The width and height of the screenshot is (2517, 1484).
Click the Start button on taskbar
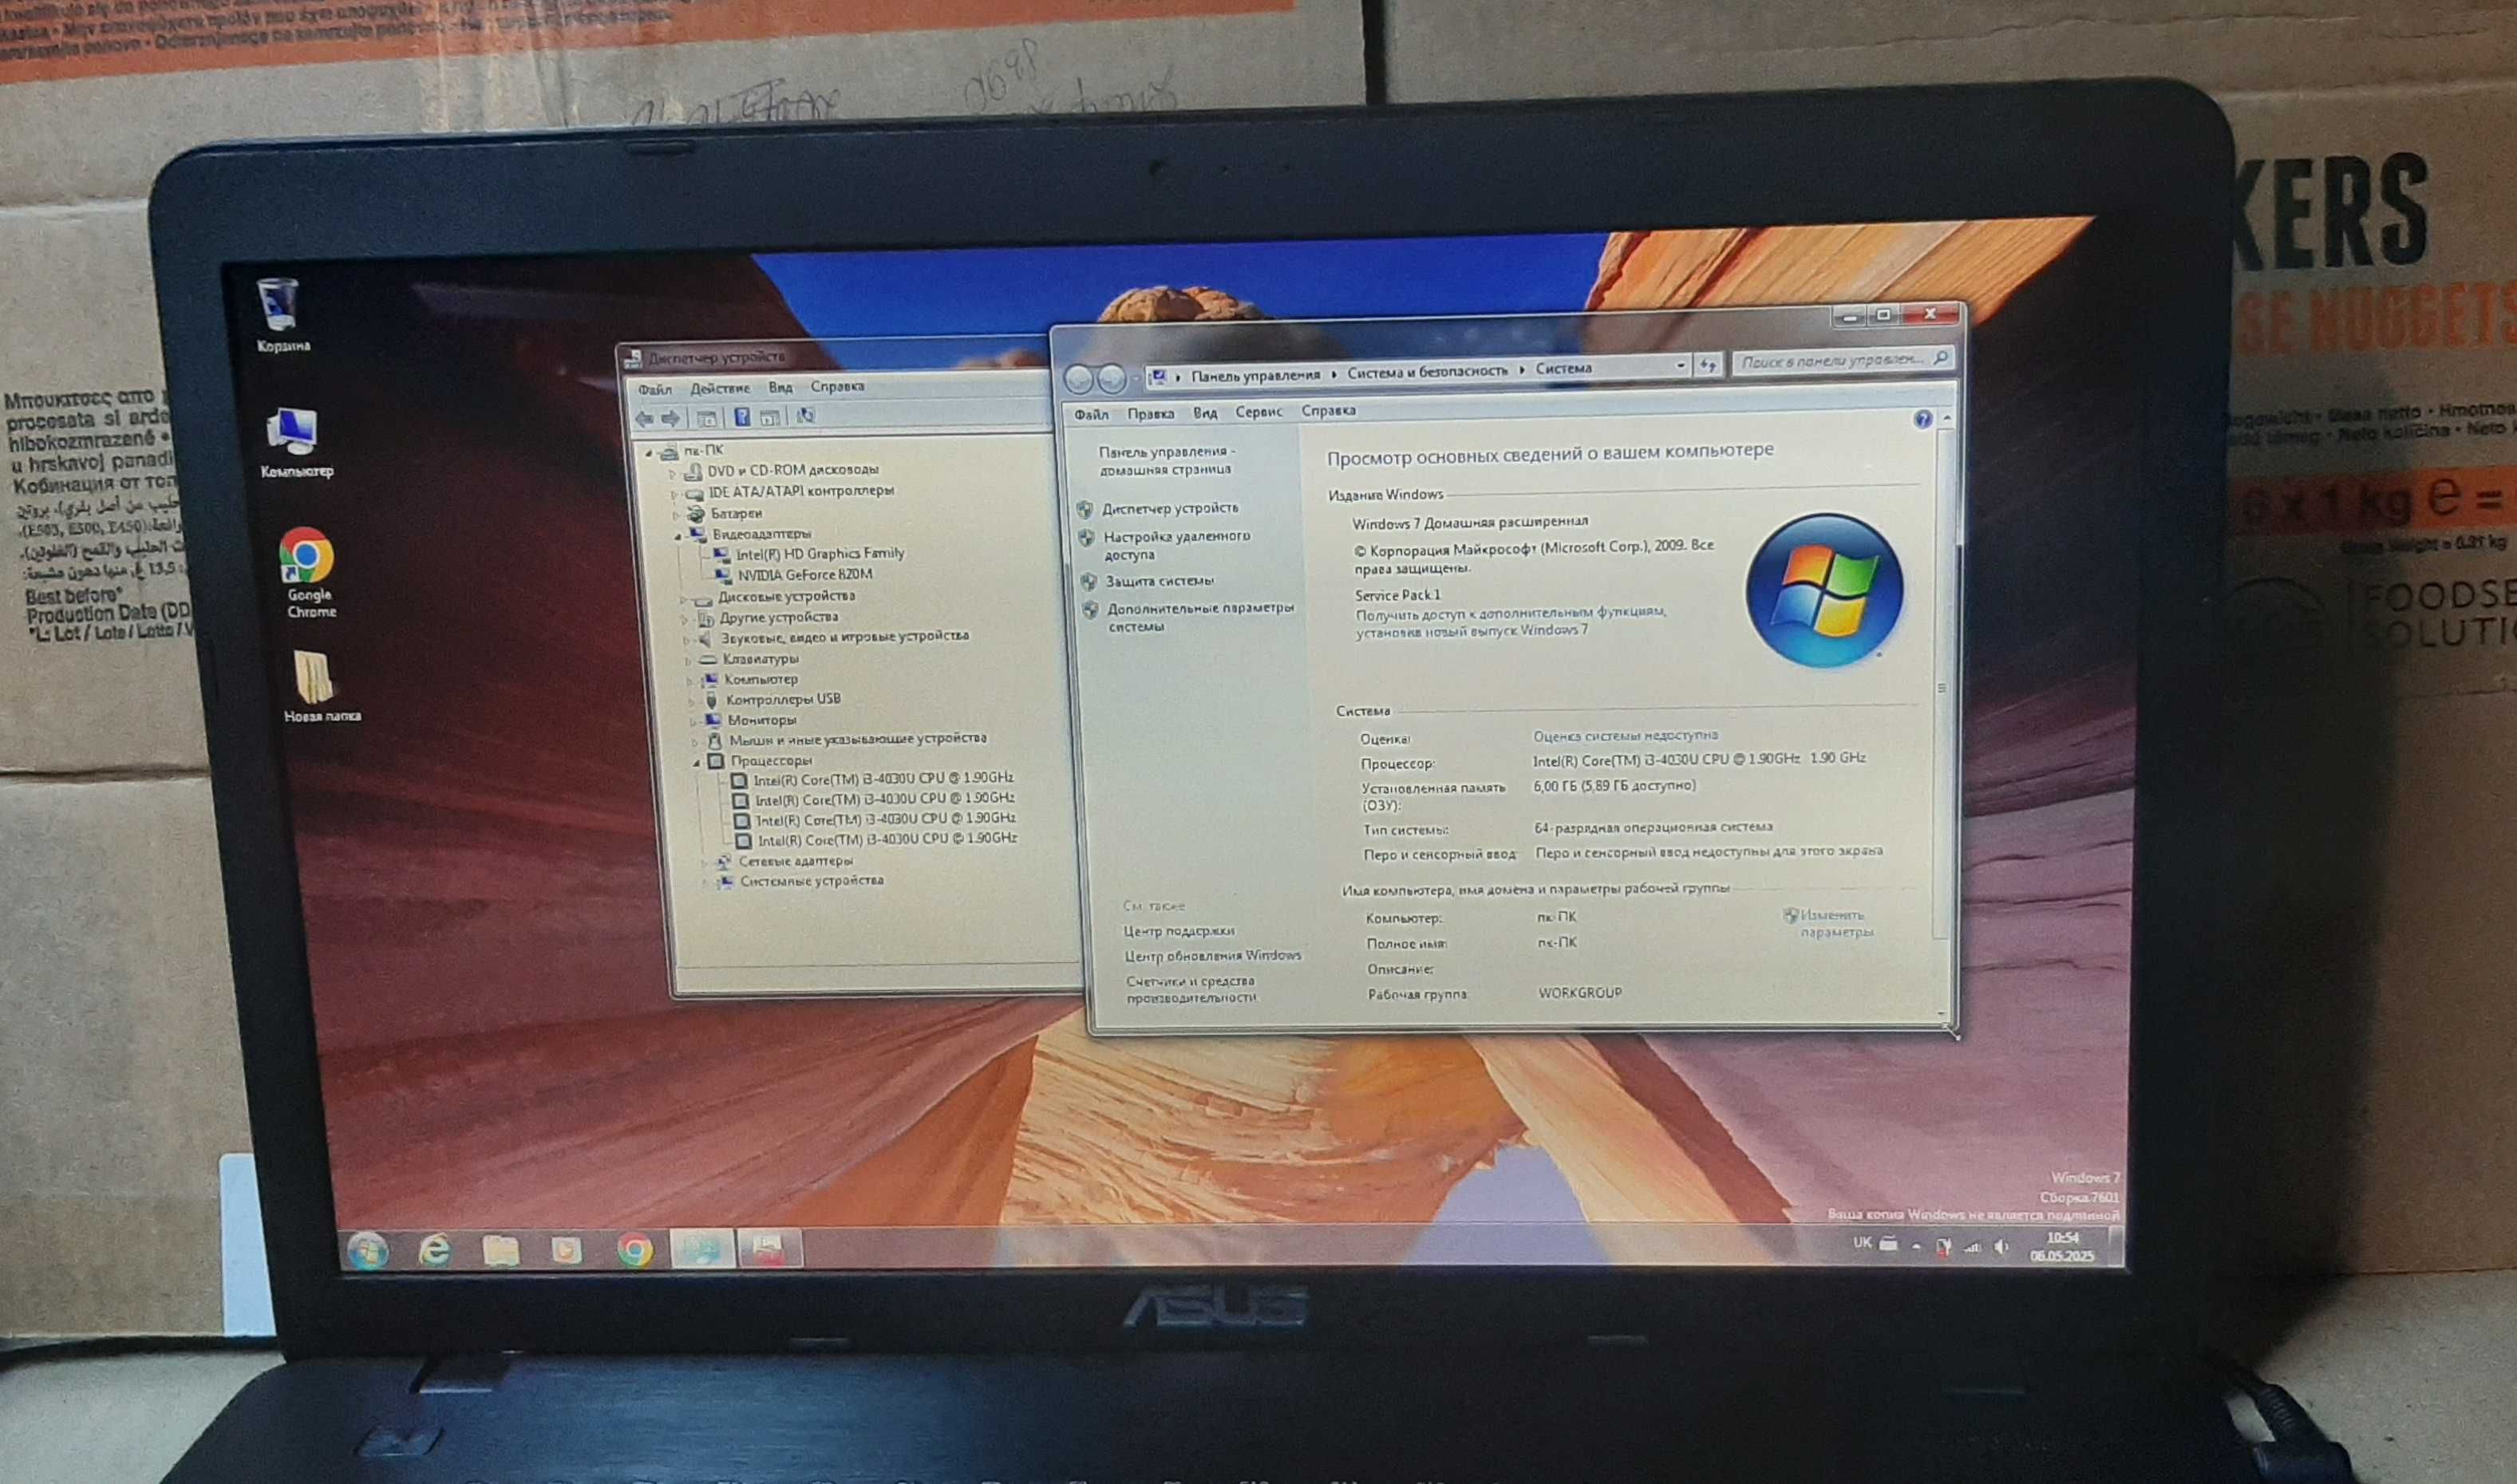[367, 1250]
